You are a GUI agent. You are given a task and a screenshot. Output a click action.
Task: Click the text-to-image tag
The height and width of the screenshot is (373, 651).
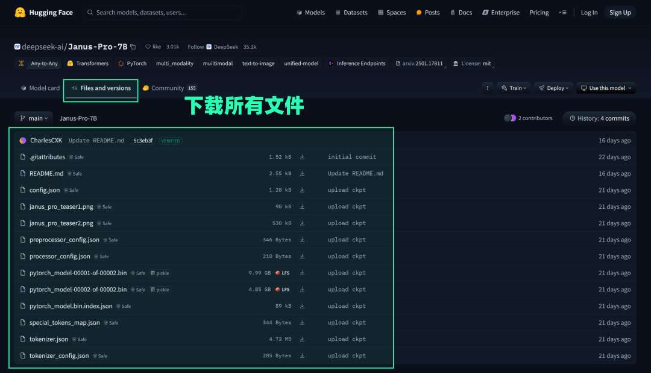click(x=258, y=63)
